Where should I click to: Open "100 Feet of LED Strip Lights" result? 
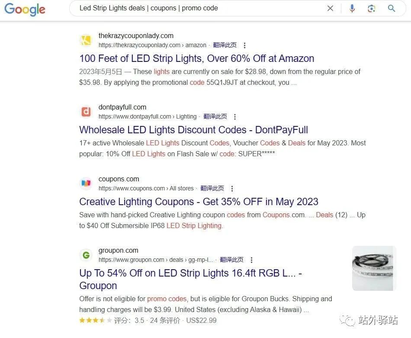196,58
